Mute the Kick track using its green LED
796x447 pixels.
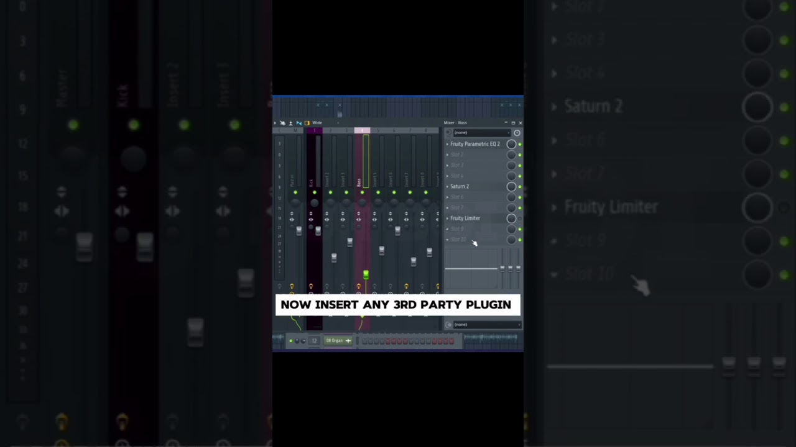315,192
